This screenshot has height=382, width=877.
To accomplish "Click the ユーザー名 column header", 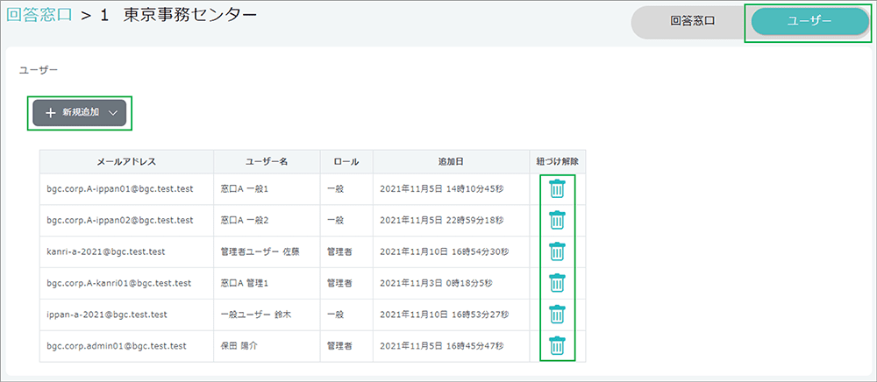I will point(267,162).
